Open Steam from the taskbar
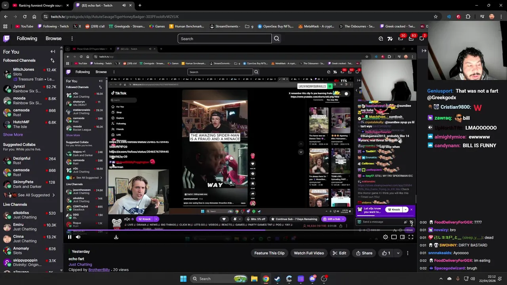The image size is (507, 285). tap(277, 279)
